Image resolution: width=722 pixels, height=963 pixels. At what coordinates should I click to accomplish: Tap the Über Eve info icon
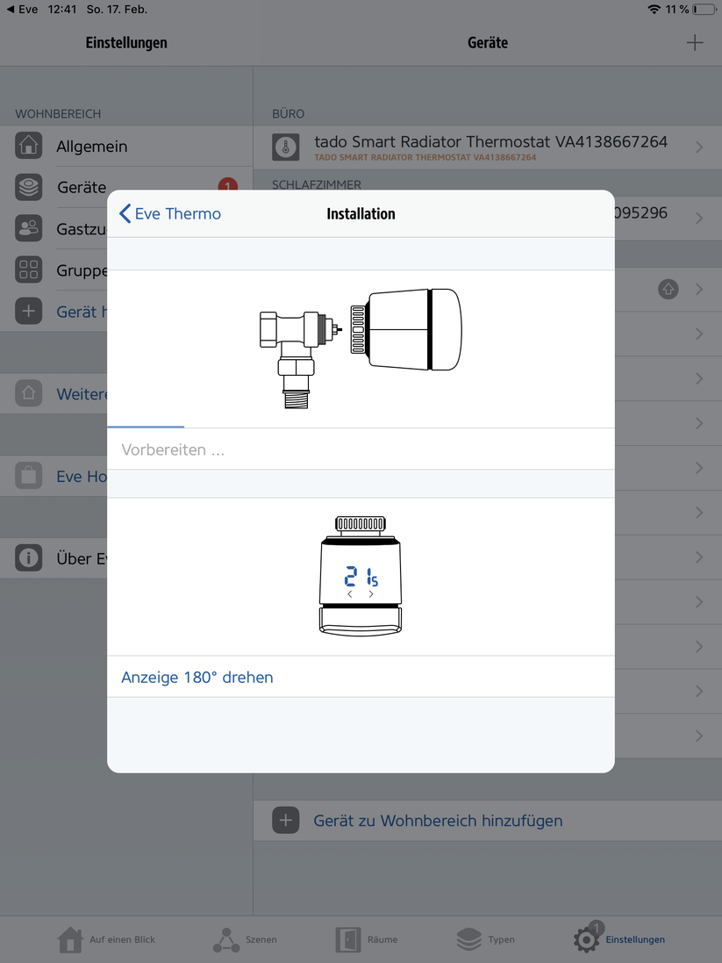click(29, 558)
